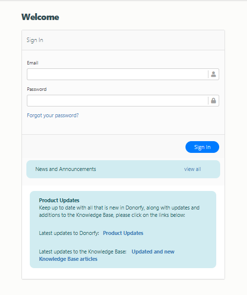This screenshot has width=247, height=295.
Task: Open the 'Forgot your password?' link
Action: pyautogui.click(x=53, y=115)
